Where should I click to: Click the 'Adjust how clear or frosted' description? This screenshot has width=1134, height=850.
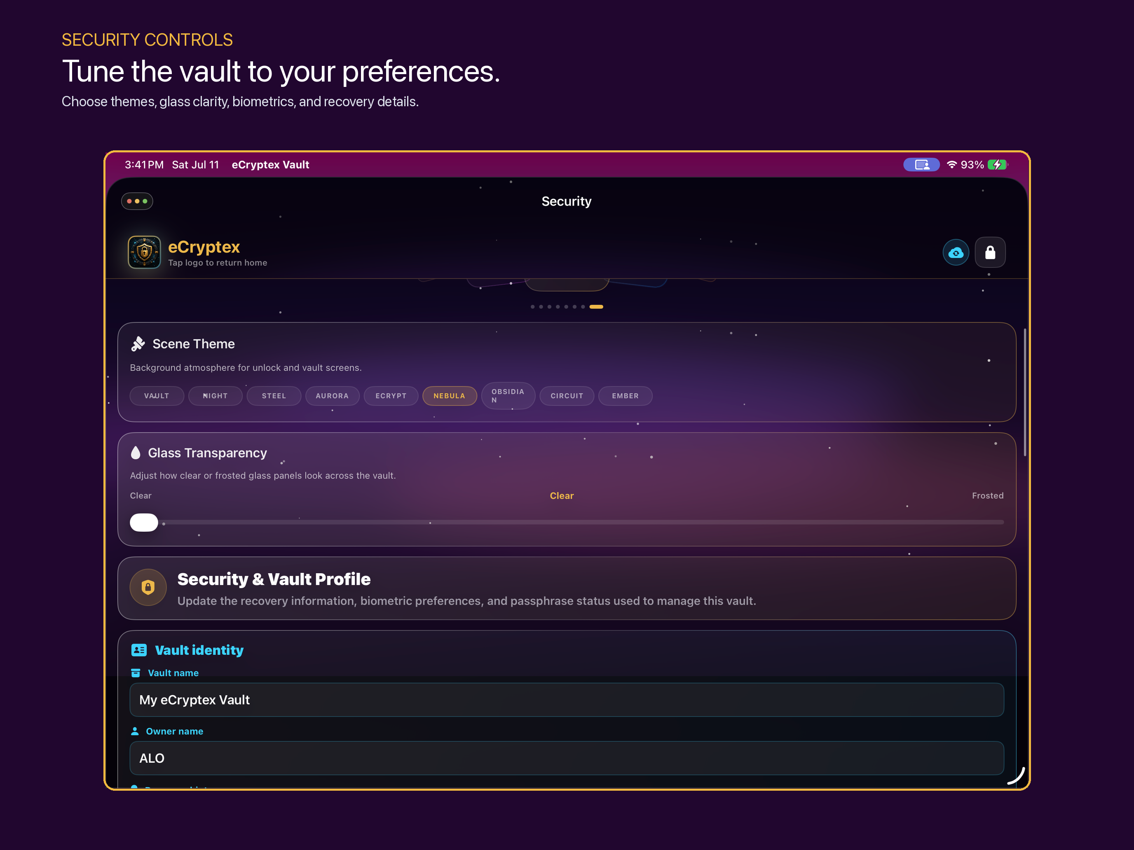pos(263,476)
